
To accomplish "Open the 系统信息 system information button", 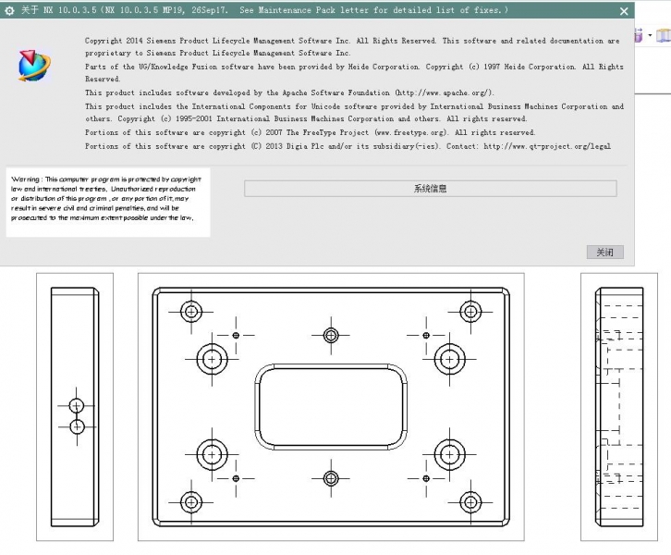I will click(430, 189).
